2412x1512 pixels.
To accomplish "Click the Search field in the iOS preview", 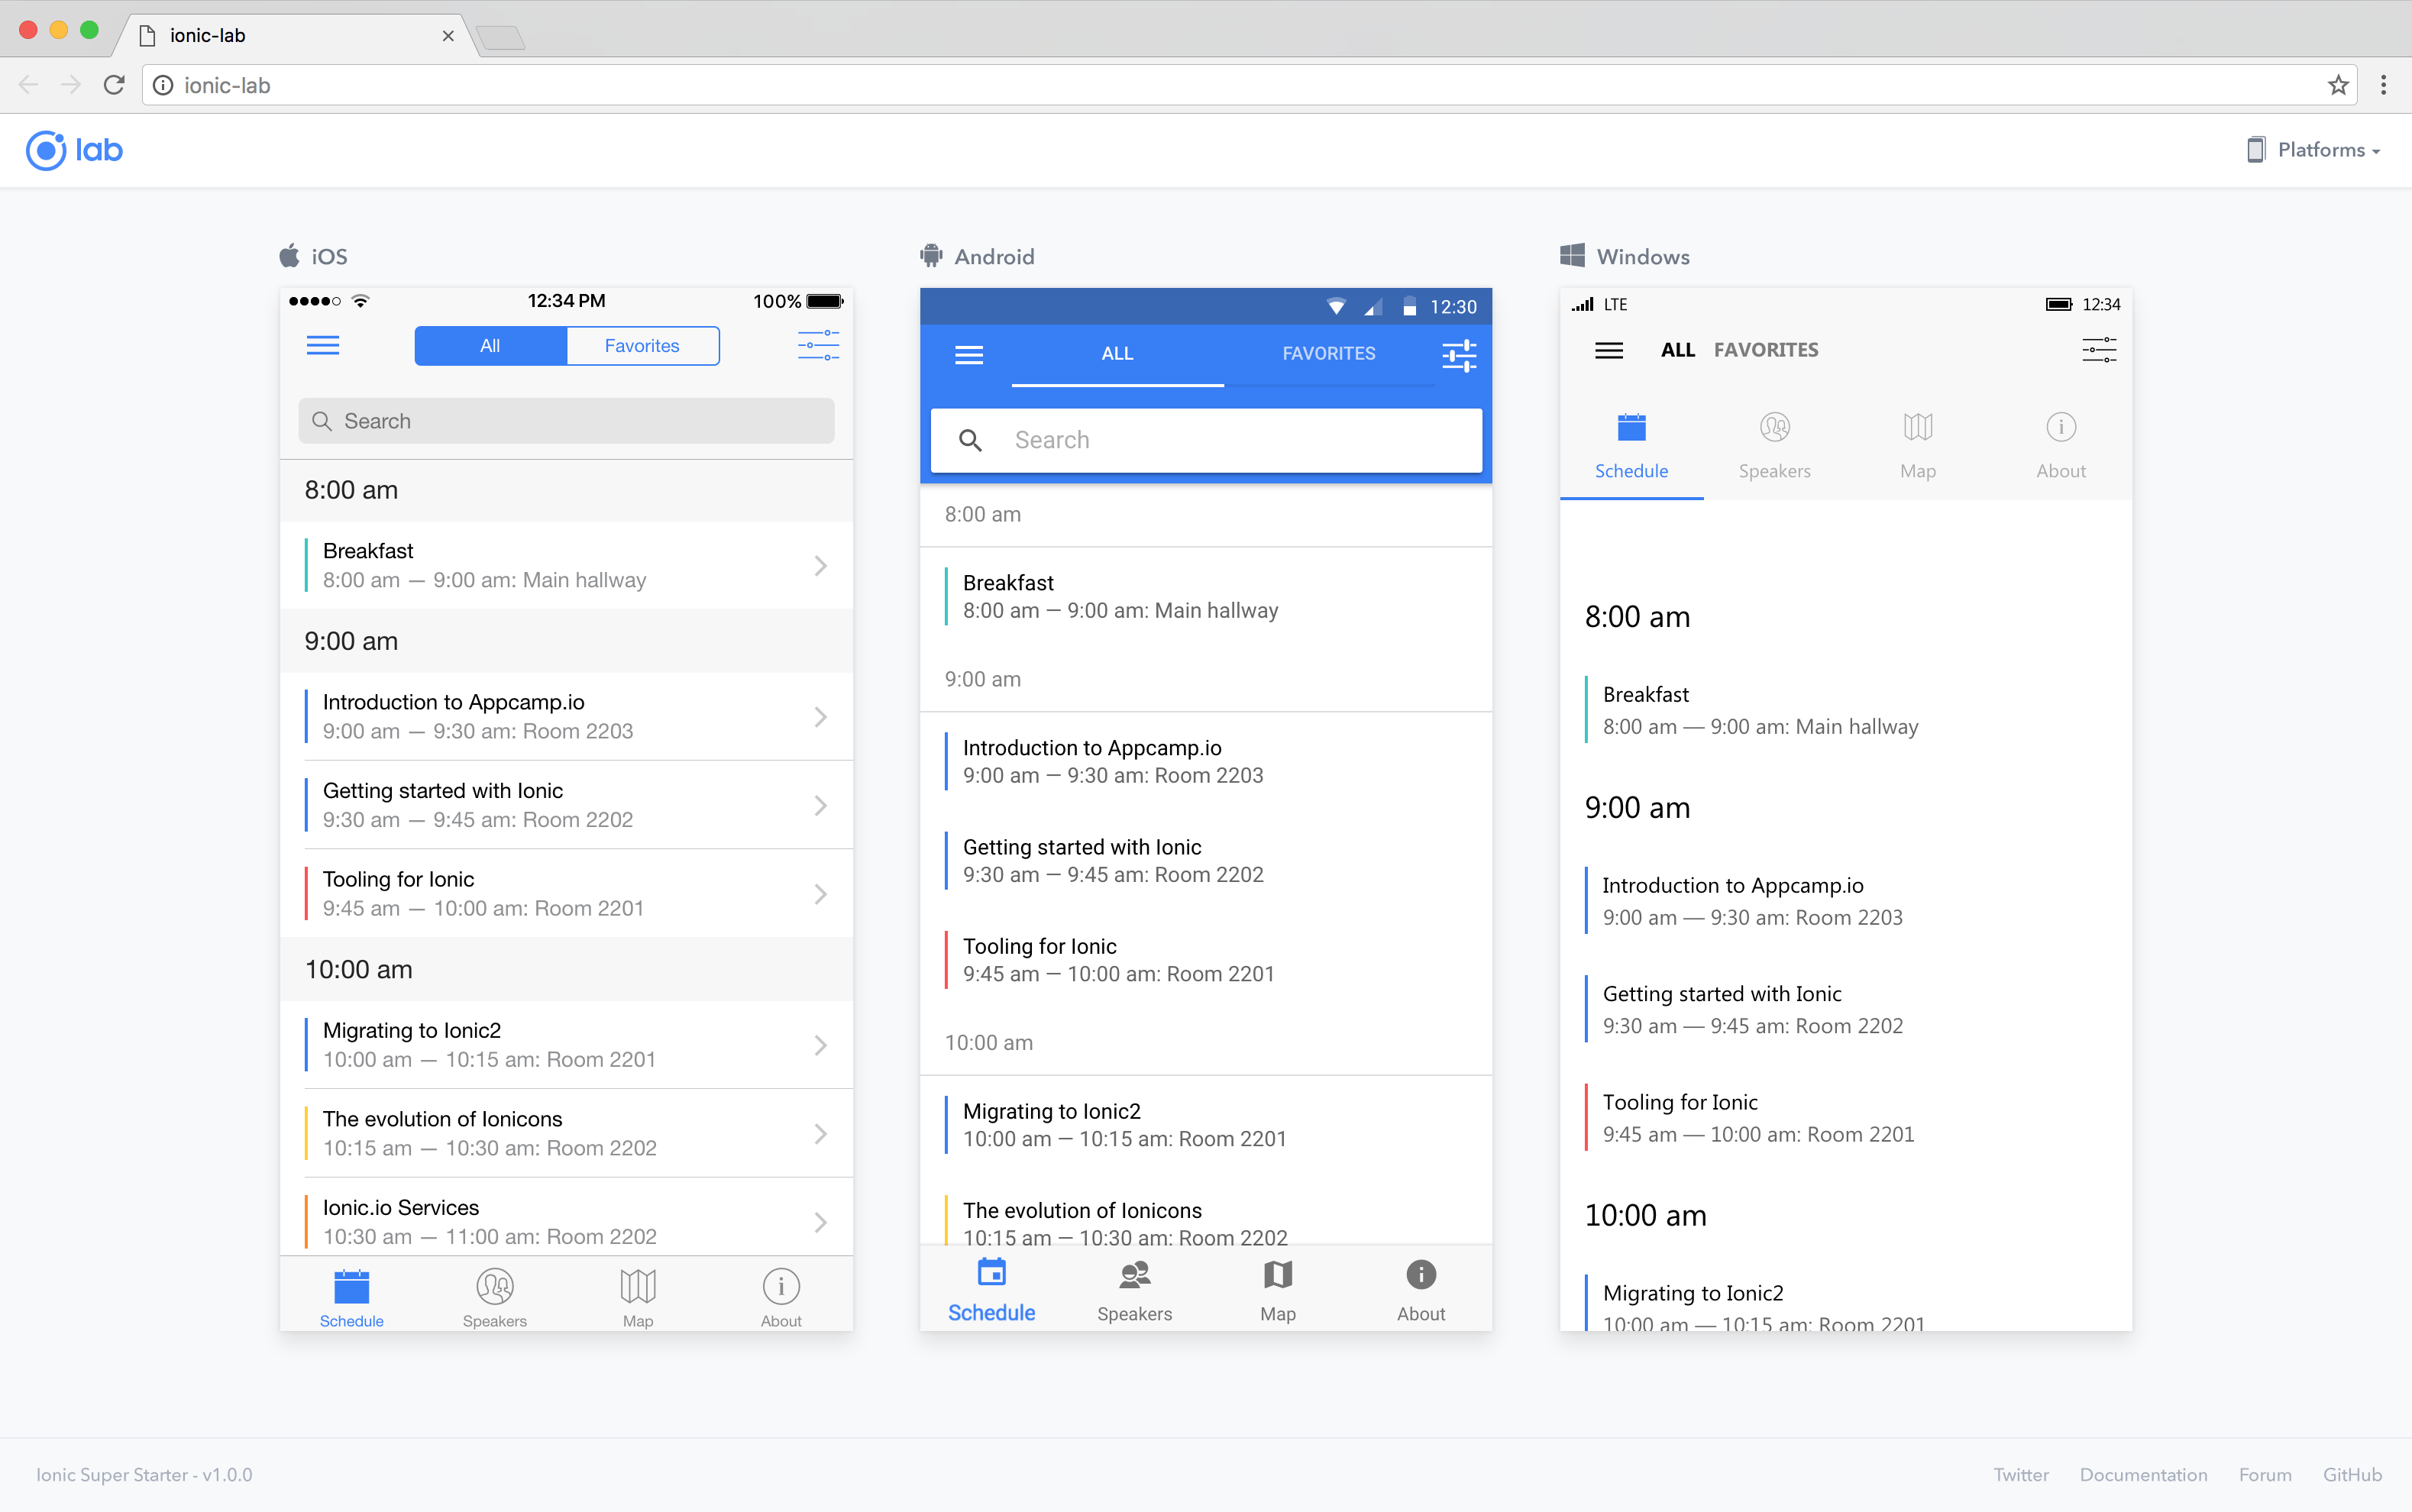I will point(565,420).
